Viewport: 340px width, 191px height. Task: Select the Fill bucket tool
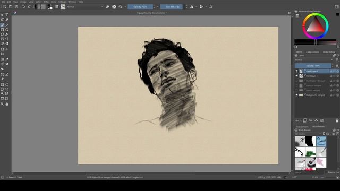(2, 69)
